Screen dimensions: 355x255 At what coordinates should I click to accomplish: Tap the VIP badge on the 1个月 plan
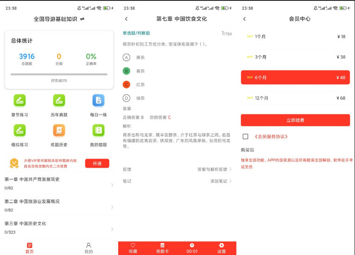click(x=250, y=37)
